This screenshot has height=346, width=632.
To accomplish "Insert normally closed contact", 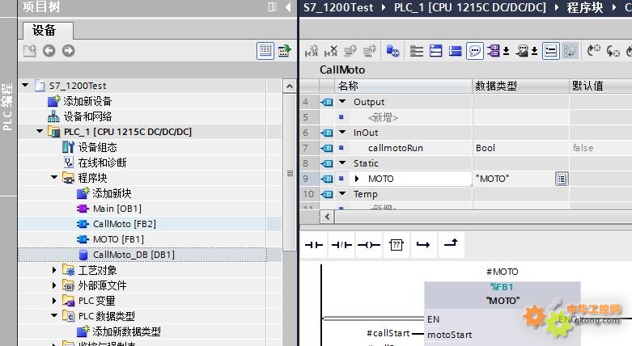I will pos(341,244).
